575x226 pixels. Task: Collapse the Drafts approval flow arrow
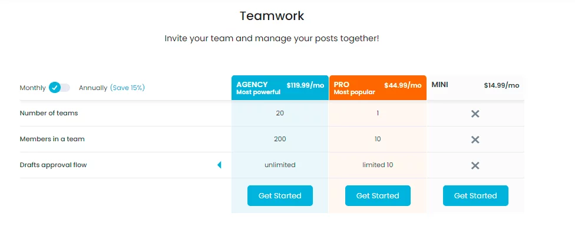coord(219,165)
